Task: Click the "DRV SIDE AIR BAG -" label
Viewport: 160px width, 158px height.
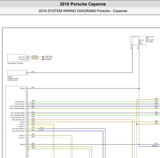Action: pos(19,131)
